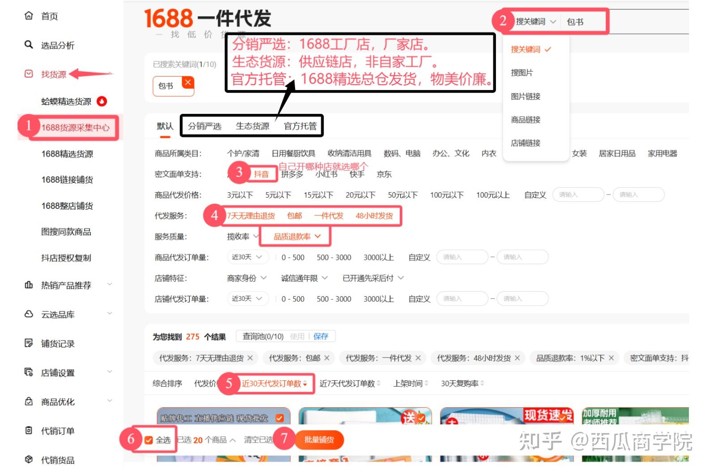
Task: Sort by 30天复购率
Action: click(462, 384)
